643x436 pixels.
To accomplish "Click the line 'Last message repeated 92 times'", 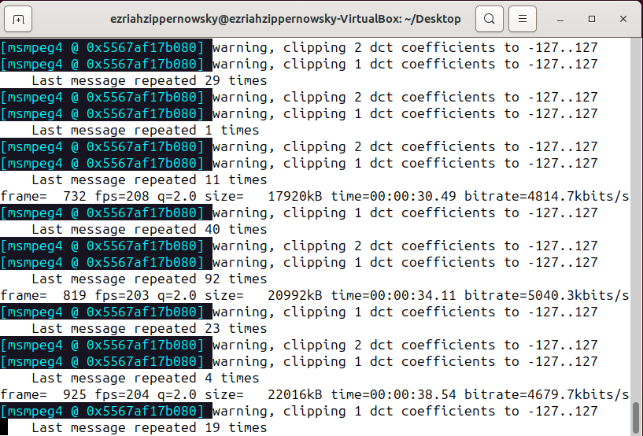I will point(150,279).
